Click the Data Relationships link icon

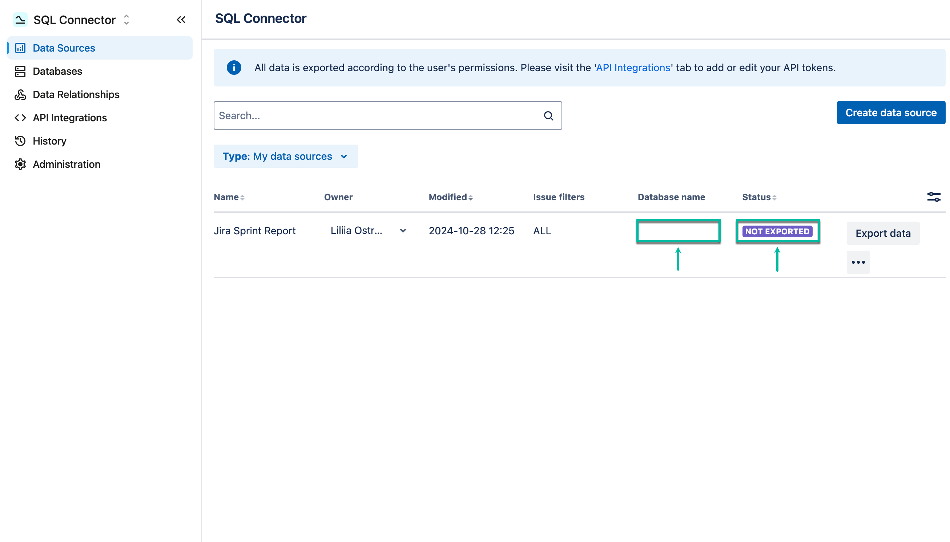[x=20, y=94]
